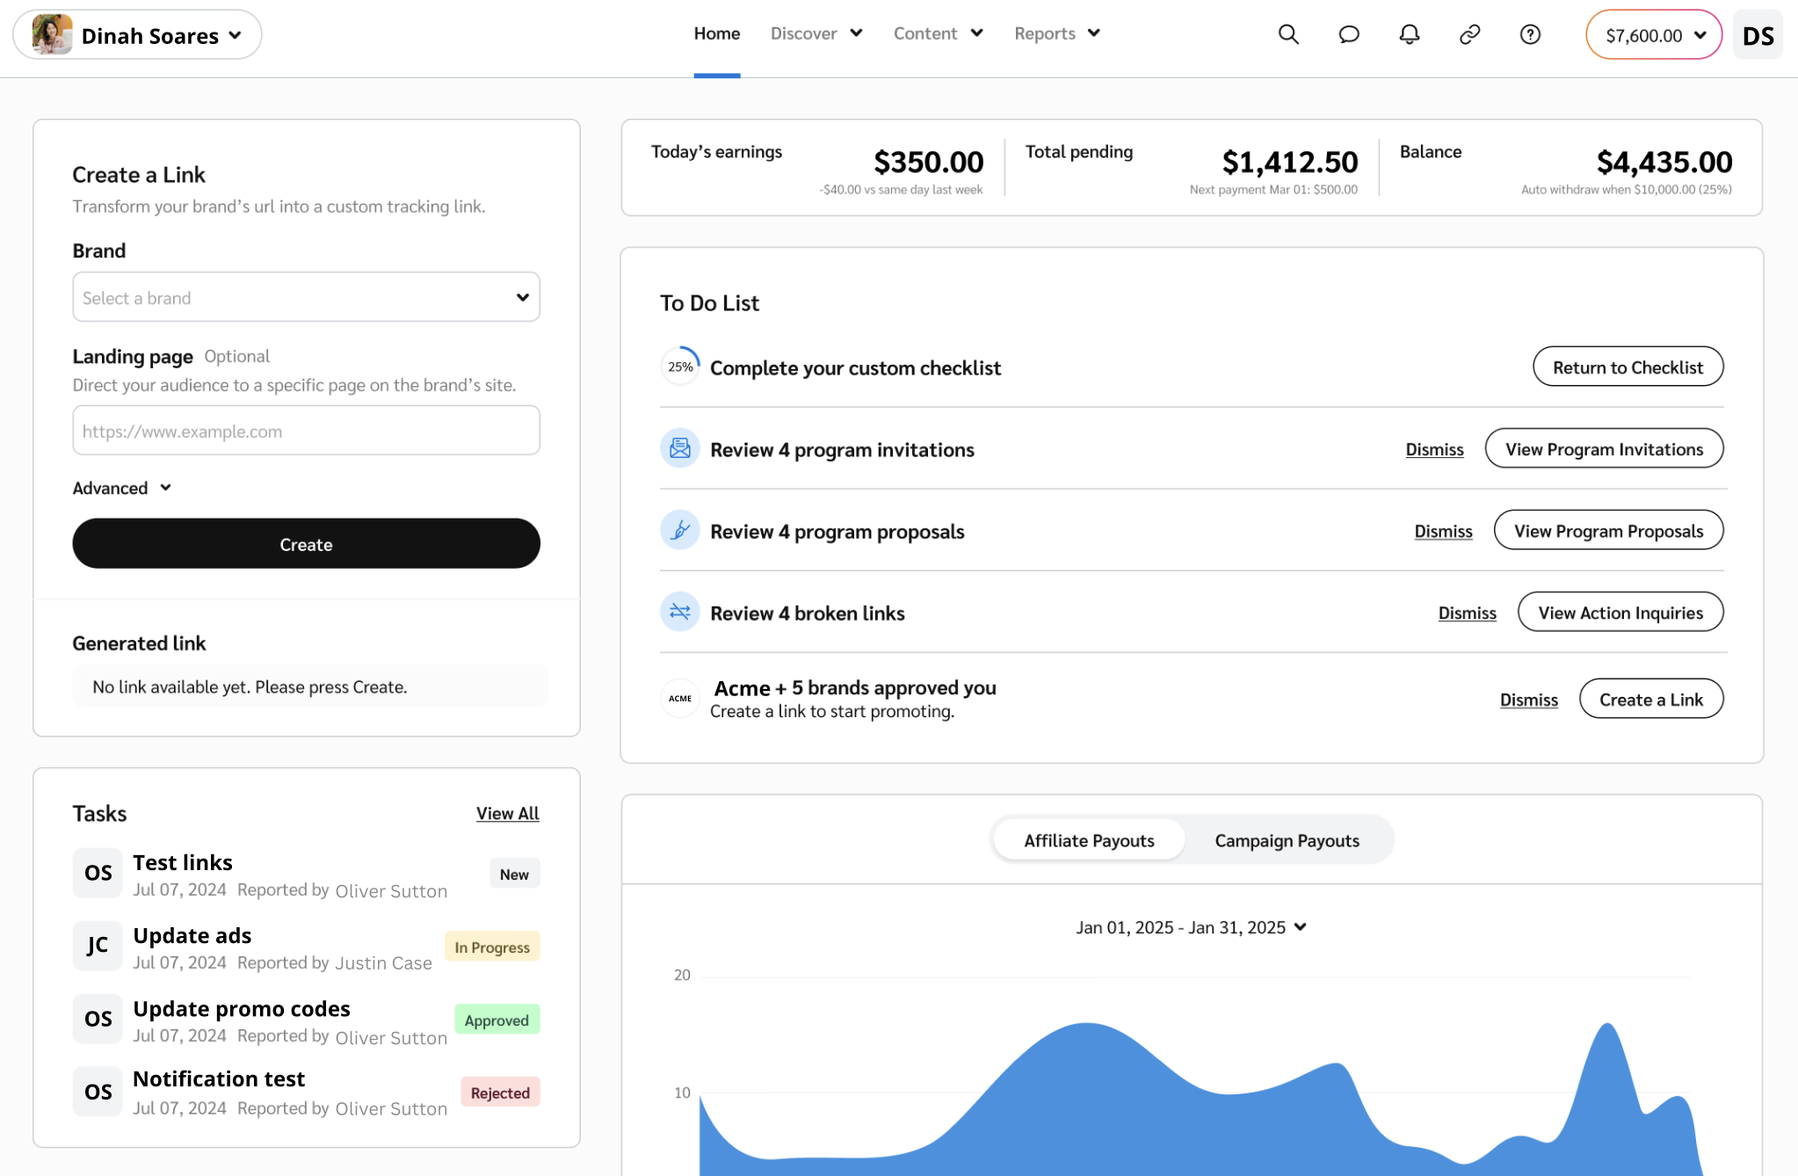
Task: Select the Affiliate Payouts toggle
Action: click(x=1089, y=840)
